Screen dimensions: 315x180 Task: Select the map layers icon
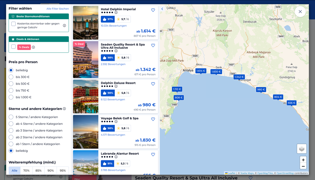[x=302, y=148]
